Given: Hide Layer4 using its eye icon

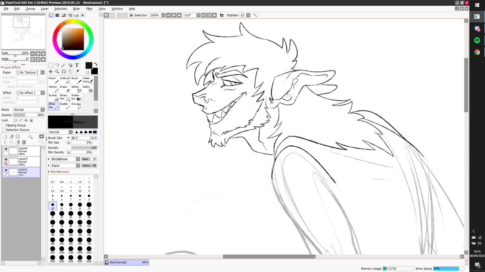Looking at the screenshot, I should tap(6, 148).
